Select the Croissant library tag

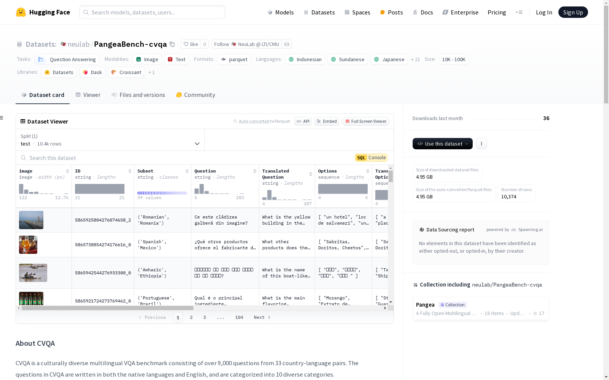click(x=126, y=72)
